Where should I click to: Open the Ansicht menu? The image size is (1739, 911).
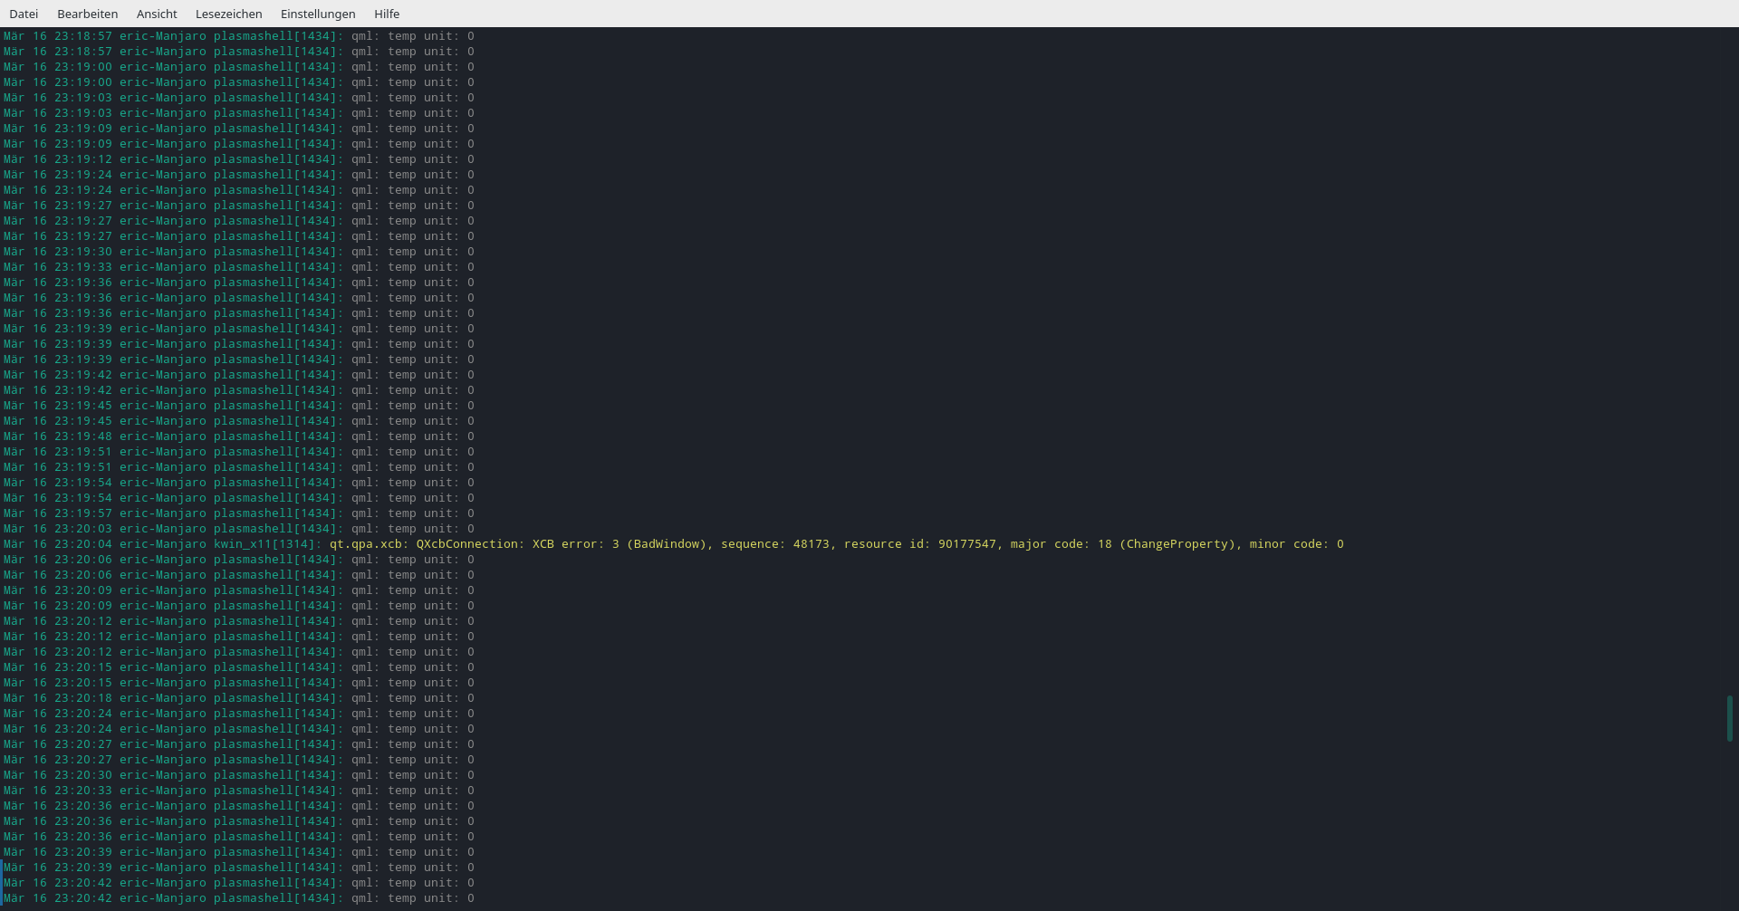[x=157, y=14]
